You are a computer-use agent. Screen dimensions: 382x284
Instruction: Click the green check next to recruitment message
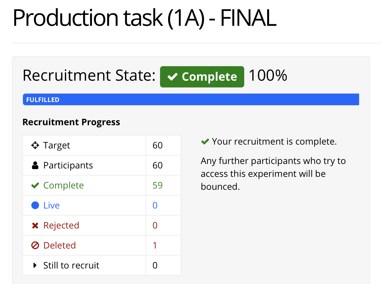pyautogui.click(x=205, y=141)
